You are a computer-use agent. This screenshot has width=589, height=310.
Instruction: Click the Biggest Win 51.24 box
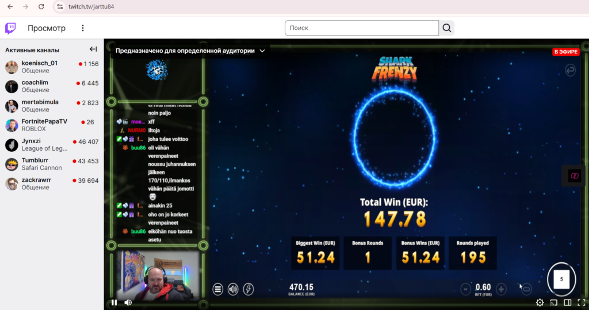coord(315,253)
